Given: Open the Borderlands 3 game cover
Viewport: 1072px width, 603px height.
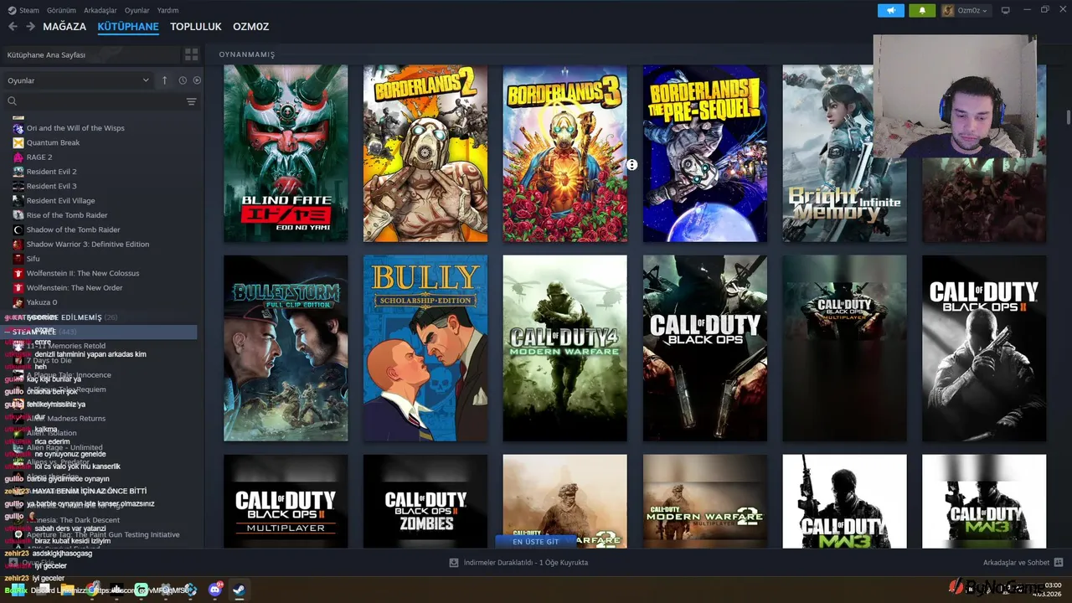Looking at the screenshot, I should click(564, 153).
